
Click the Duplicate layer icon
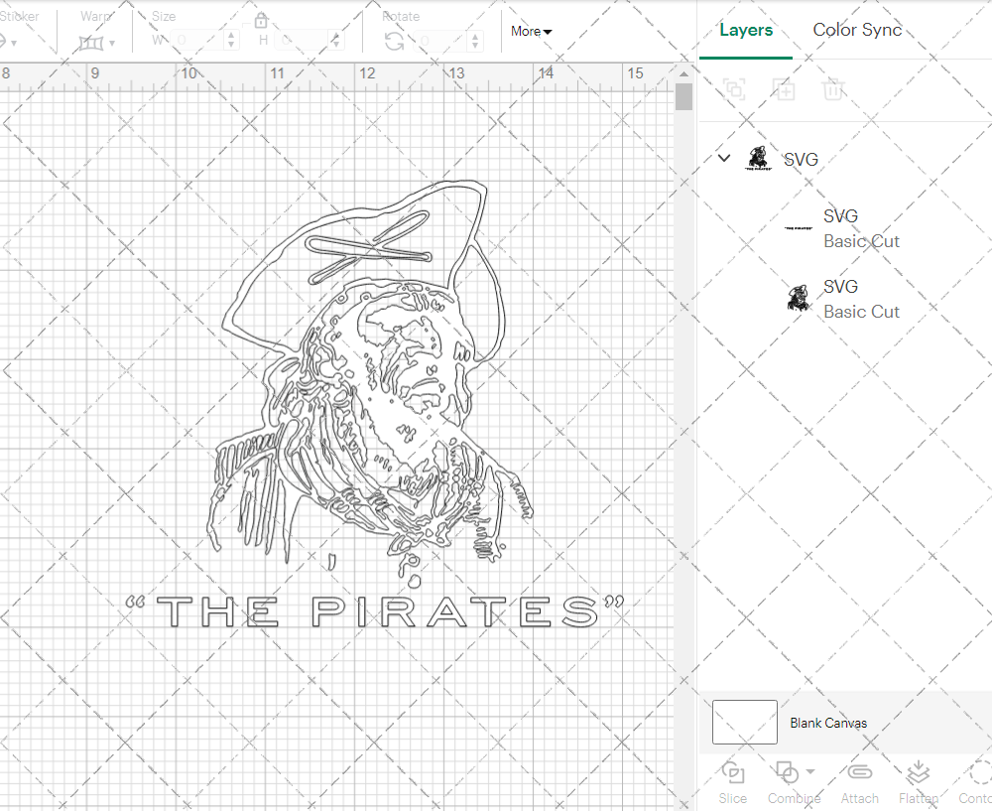pyautogui.click(x=784, y=89)
